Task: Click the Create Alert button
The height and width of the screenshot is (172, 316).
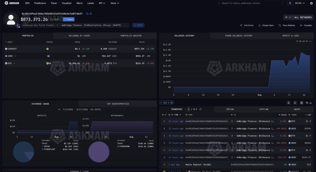Action: 266,25
